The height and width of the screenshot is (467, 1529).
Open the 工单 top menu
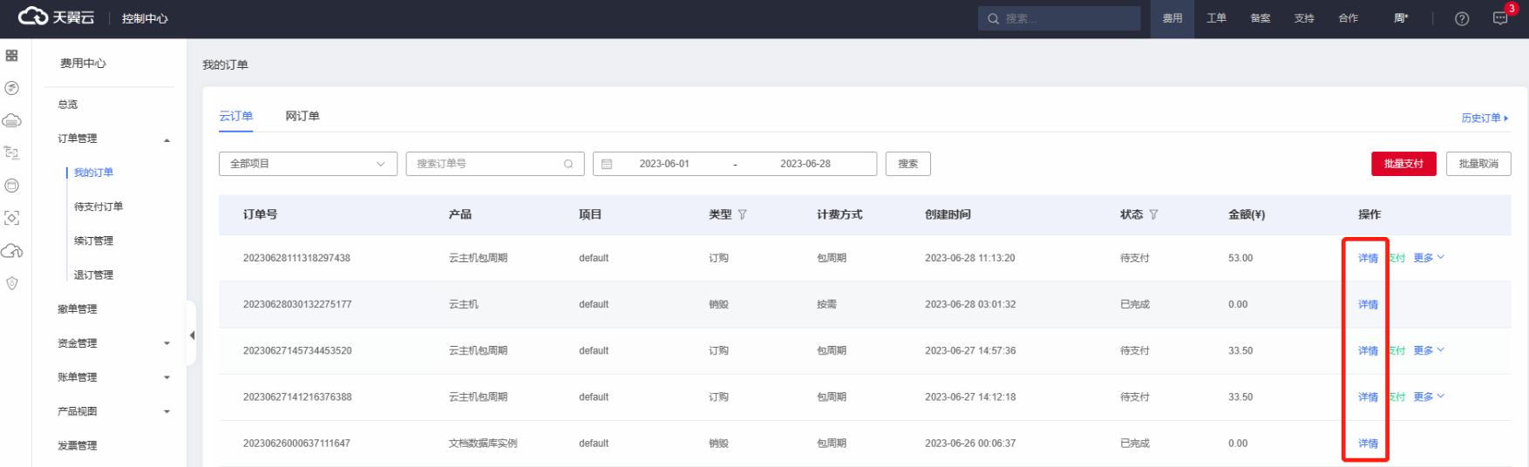point(1216,18)
